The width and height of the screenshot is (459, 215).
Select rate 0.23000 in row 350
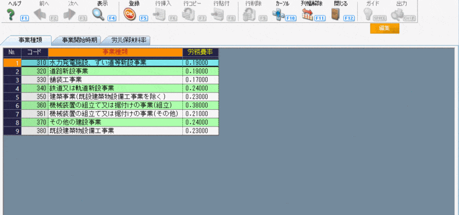tap(201, 97)
